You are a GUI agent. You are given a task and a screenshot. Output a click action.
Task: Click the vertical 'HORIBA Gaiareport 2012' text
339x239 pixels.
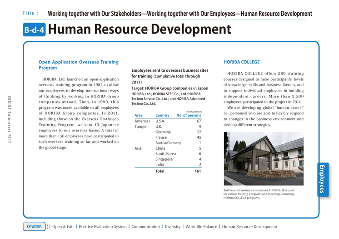[9, 119]
